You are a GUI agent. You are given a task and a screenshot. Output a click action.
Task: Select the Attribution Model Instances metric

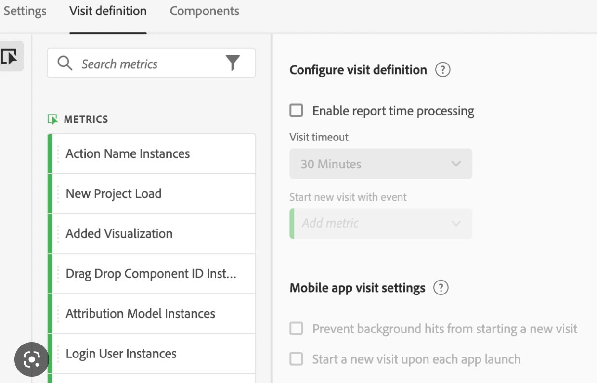[140, 313]
